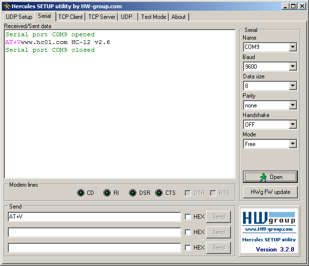Enable HEX for the AT+V send line
The width and height of the screenshot is (309, 266).
pyautogui.click(x=188, y=217)
